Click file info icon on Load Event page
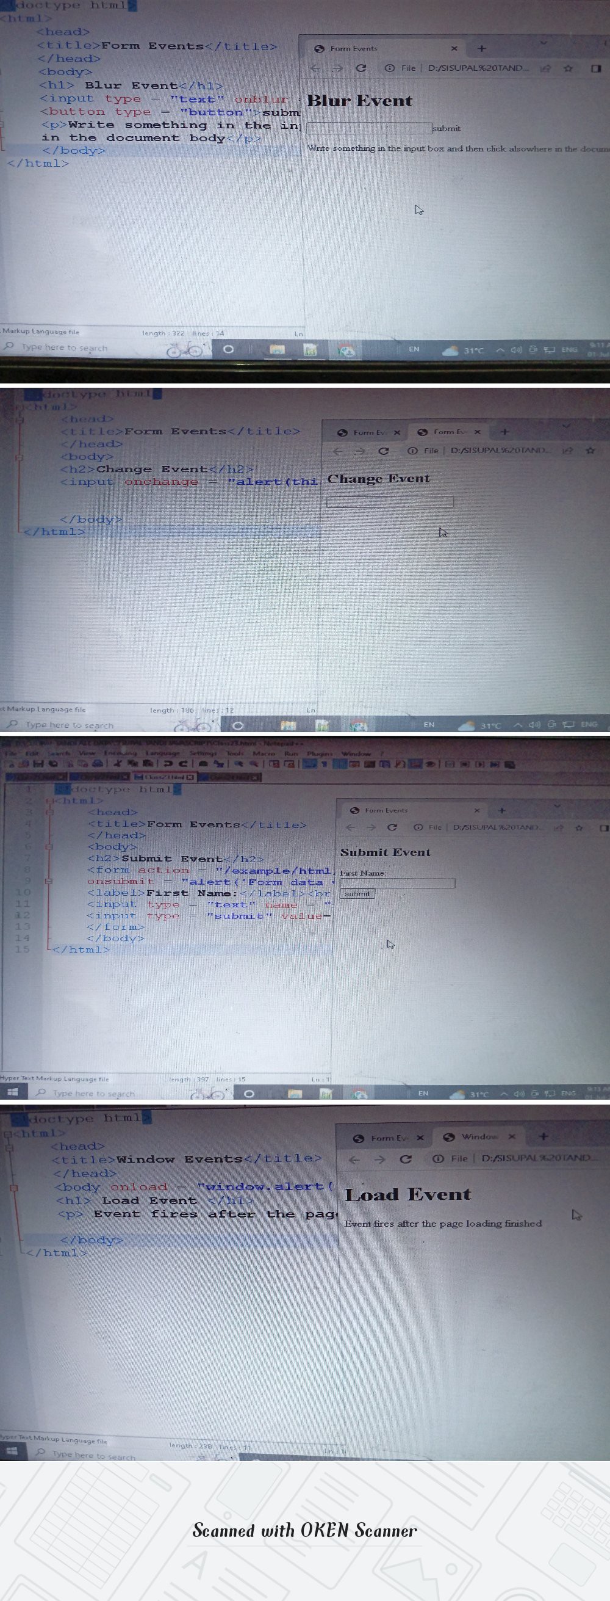This screenshot has height=1601, width=610. (x=438, y=1158)
